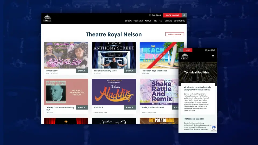Click the BUY GIFT VOUCHER button

tap(174, 34)
